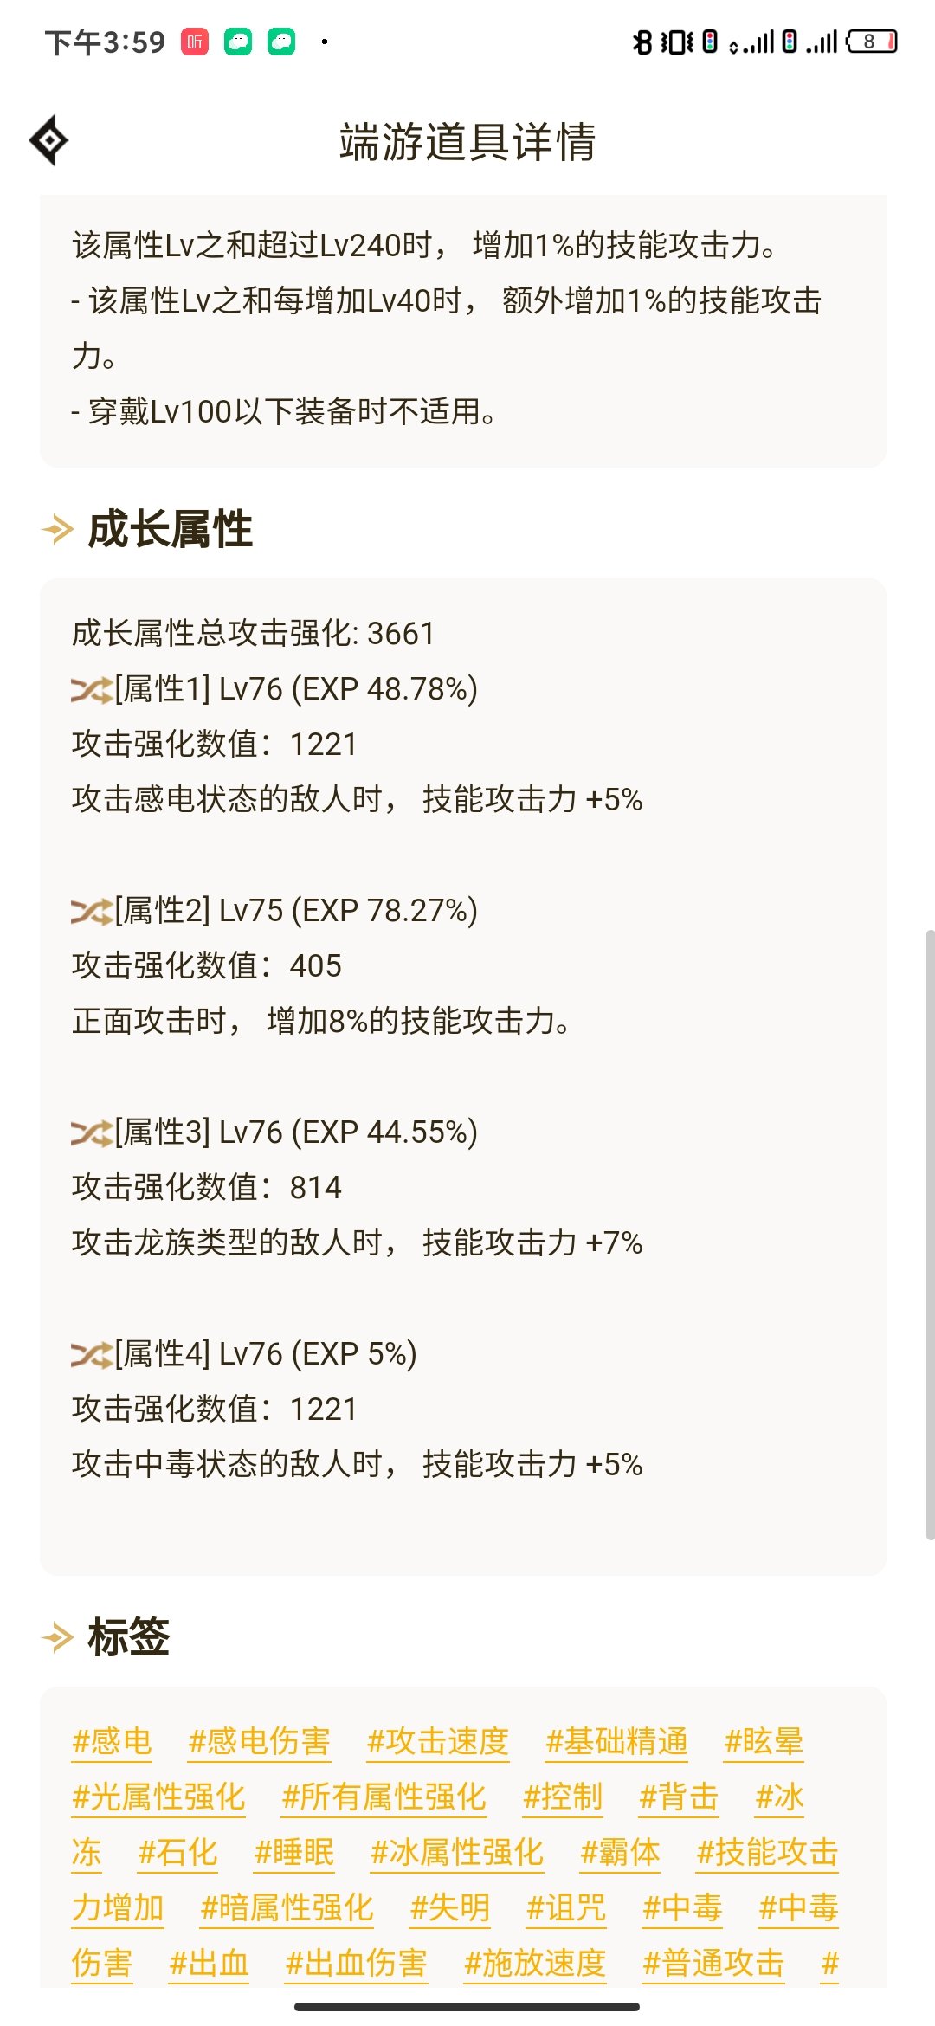Open the #所有属性强化 tag
Image resolution: width=935 pixels, height=2026 pixels.
point(384,1797)
